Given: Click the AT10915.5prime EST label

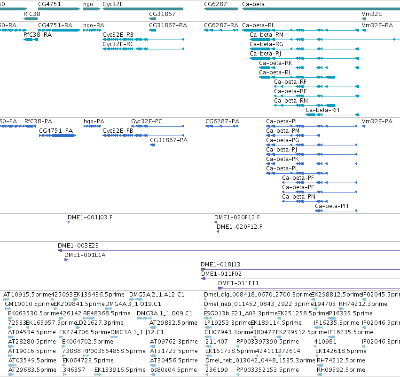Looking at the screenshot, I should tap(27, 295).
